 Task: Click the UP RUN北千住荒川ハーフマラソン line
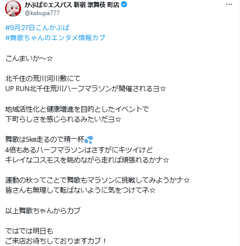click(x=86, y=89)
